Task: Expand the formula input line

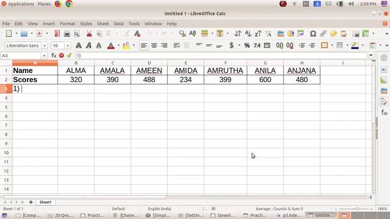Action: click(371, 55)
